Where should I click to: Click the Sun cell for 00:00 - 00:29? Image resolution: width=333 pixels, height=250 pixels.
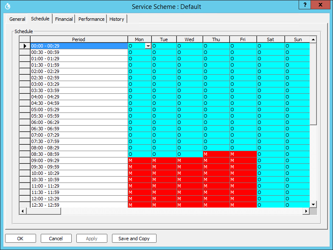[x=297, y=46]
